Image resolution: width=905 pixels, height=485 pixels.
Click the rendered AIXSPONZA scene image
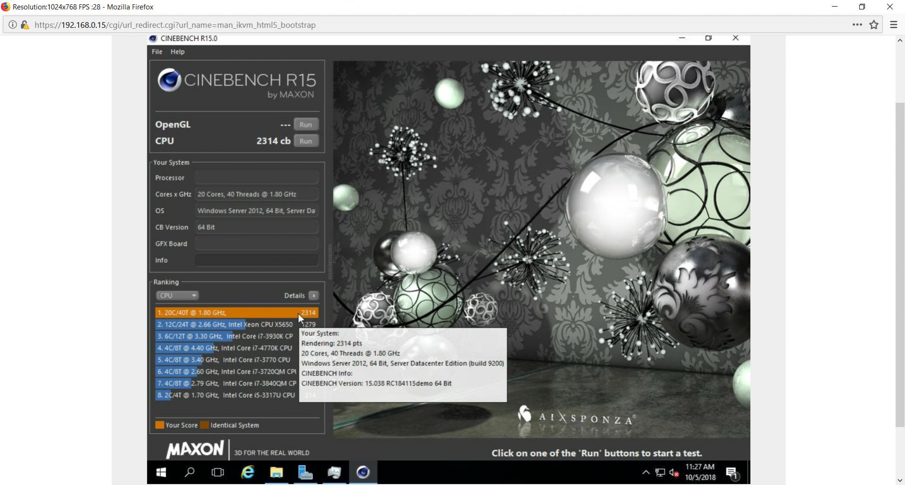point(541,249)
